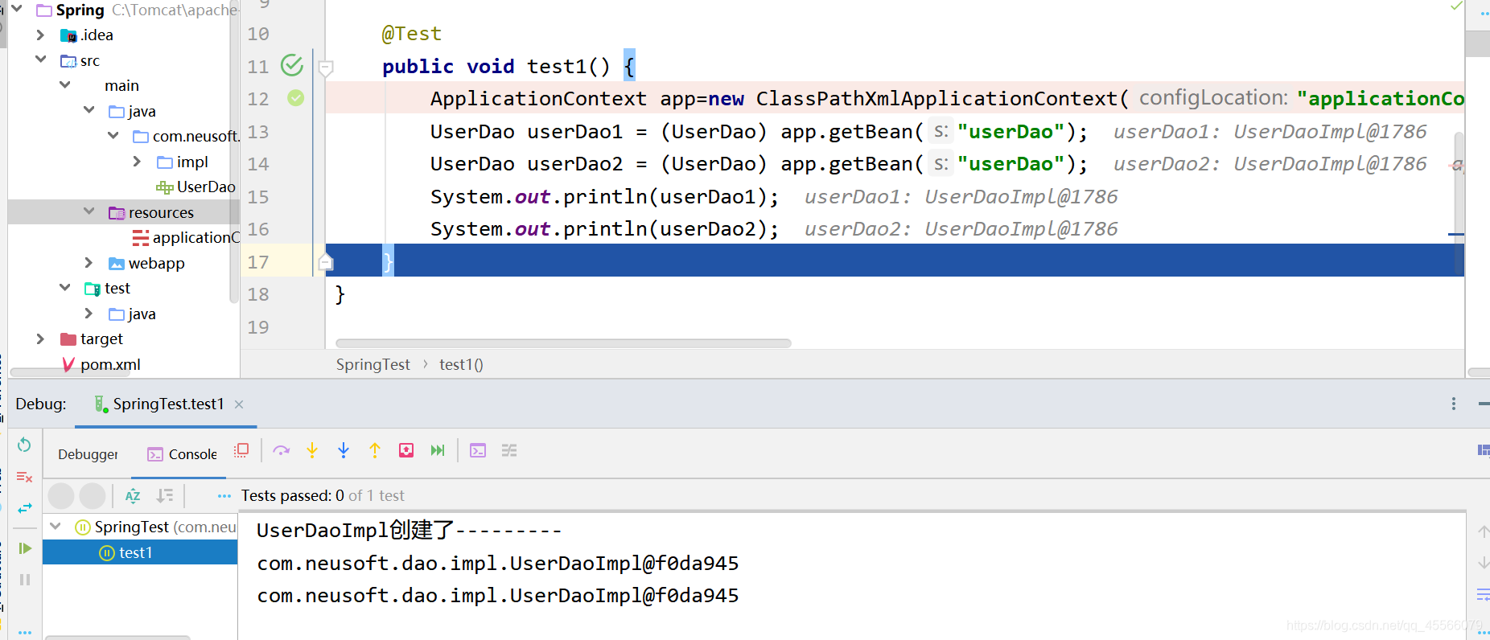Click the Rerun SpringTest.test1 icon
The image size is (1490, 640).
pos(24,445)
